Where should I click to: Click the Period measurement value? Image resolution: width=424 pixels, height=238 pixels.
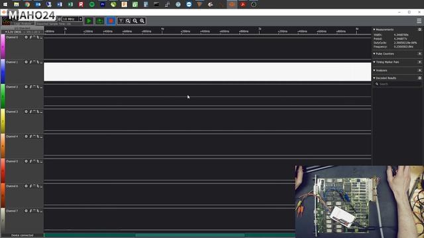pyautogui.click(x=400, y=39)
